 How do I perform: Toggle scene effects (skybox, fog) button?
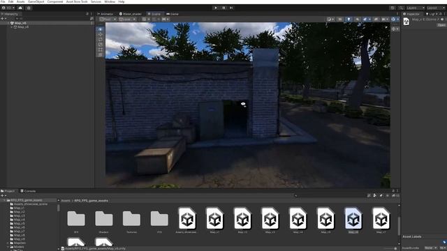coord(365,20)
